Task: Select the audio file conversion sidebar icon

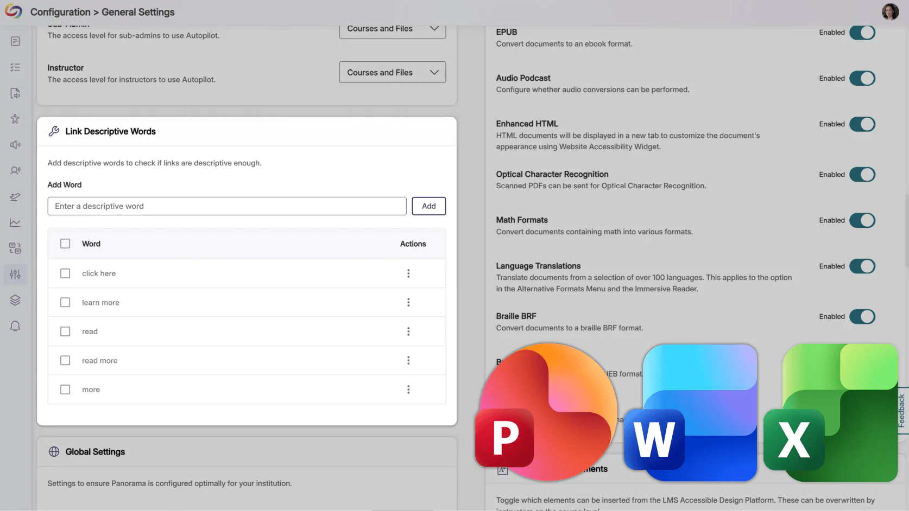Action: (15, 93)
